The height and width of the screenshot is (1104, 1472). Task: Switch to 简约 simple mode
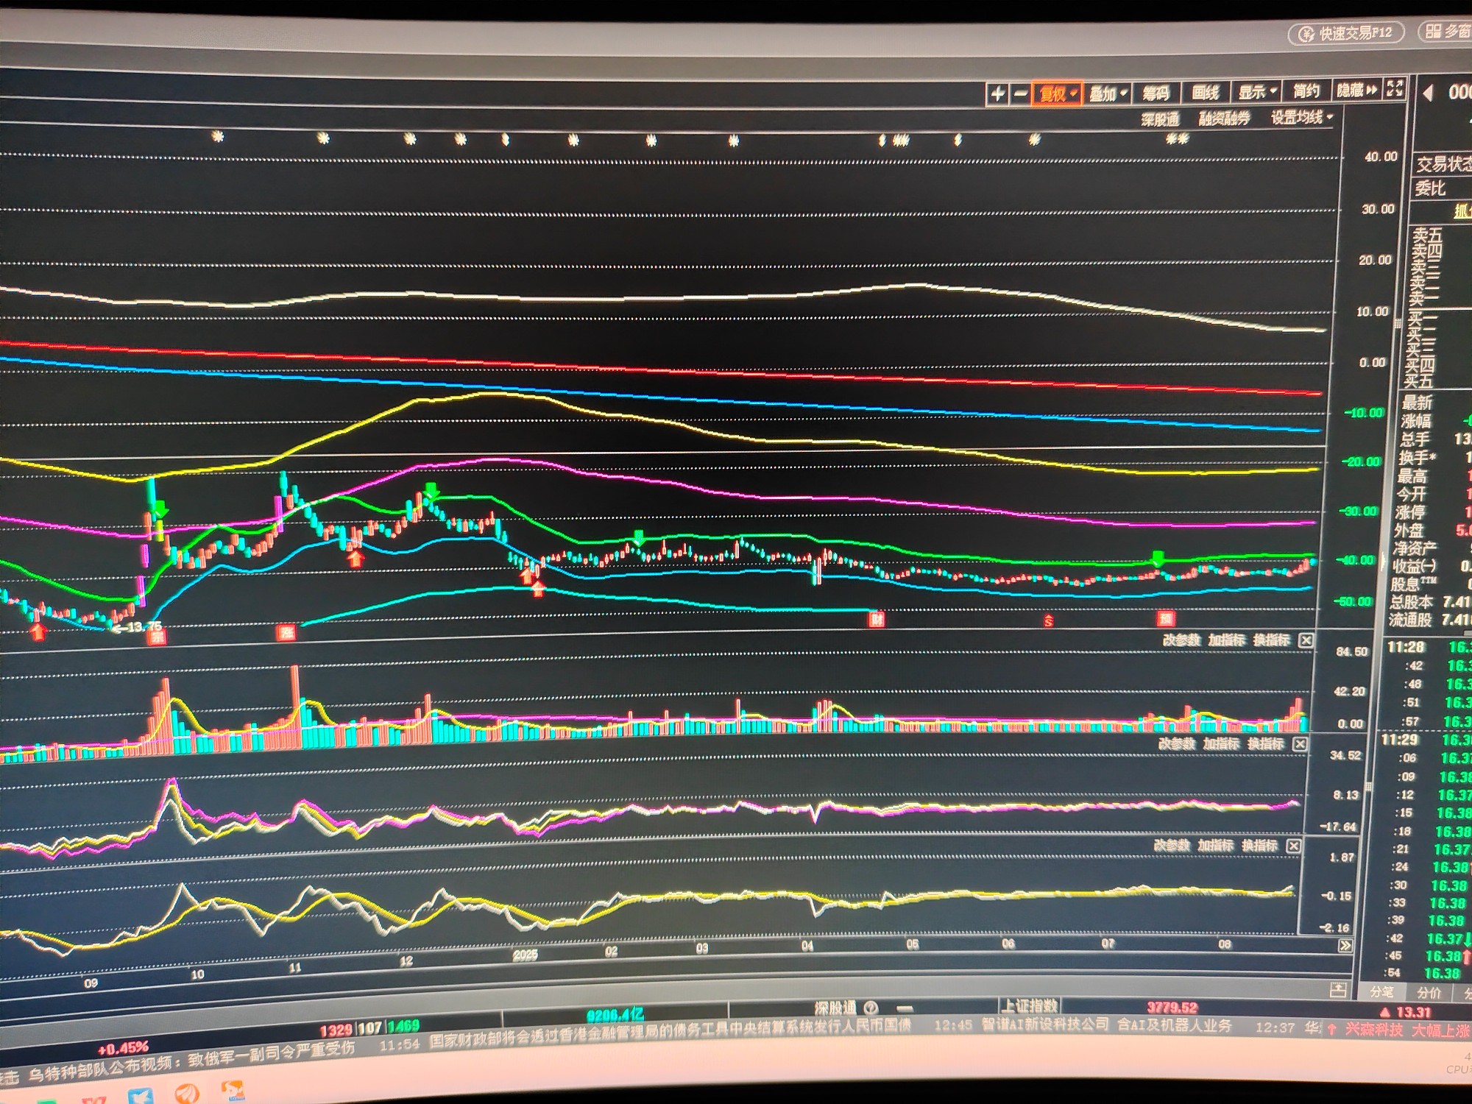click(1306, 91)
